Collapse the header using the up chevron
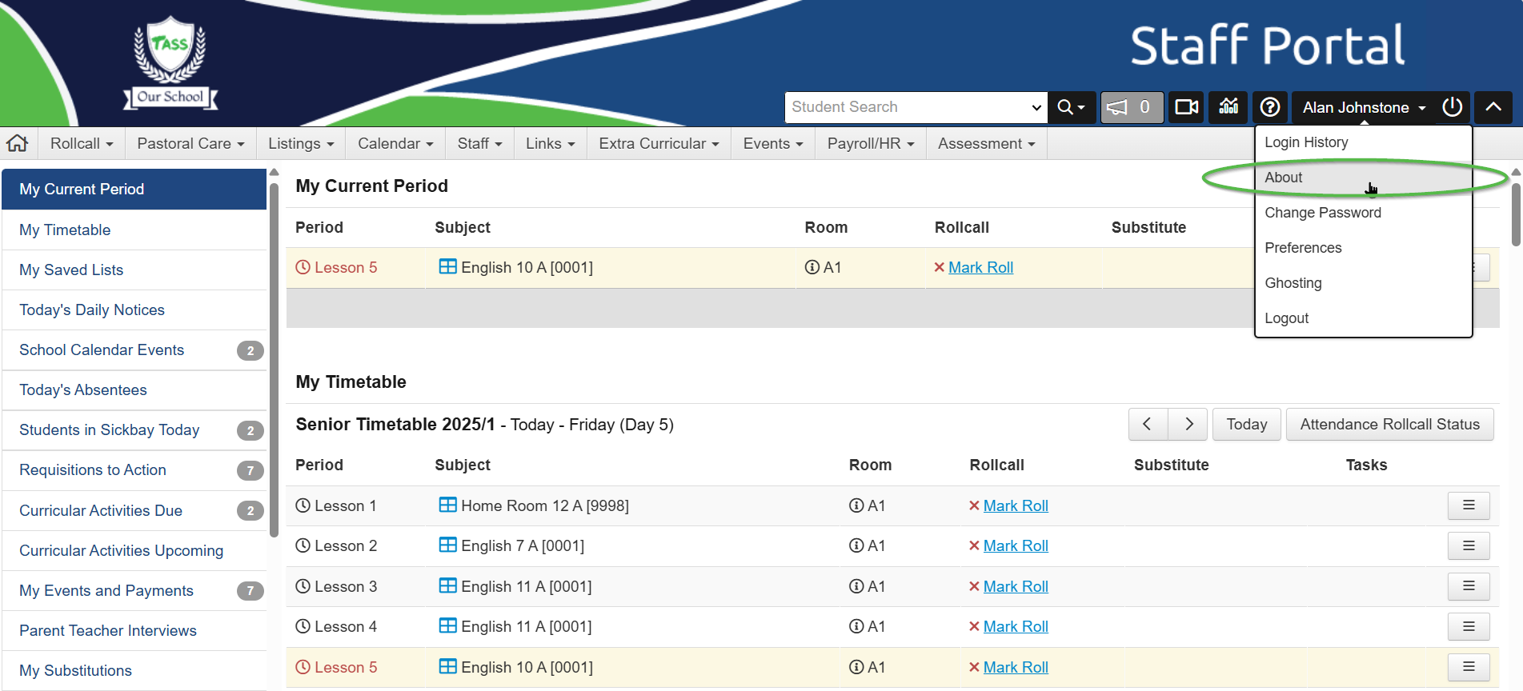This screenshot has width=1523, height=691. click(x=1493, y=107)
